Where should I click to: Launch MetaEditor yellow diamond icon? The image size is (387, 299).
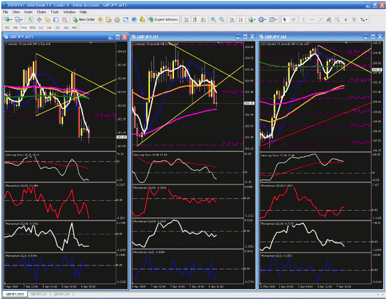click(x=100, y=19)
